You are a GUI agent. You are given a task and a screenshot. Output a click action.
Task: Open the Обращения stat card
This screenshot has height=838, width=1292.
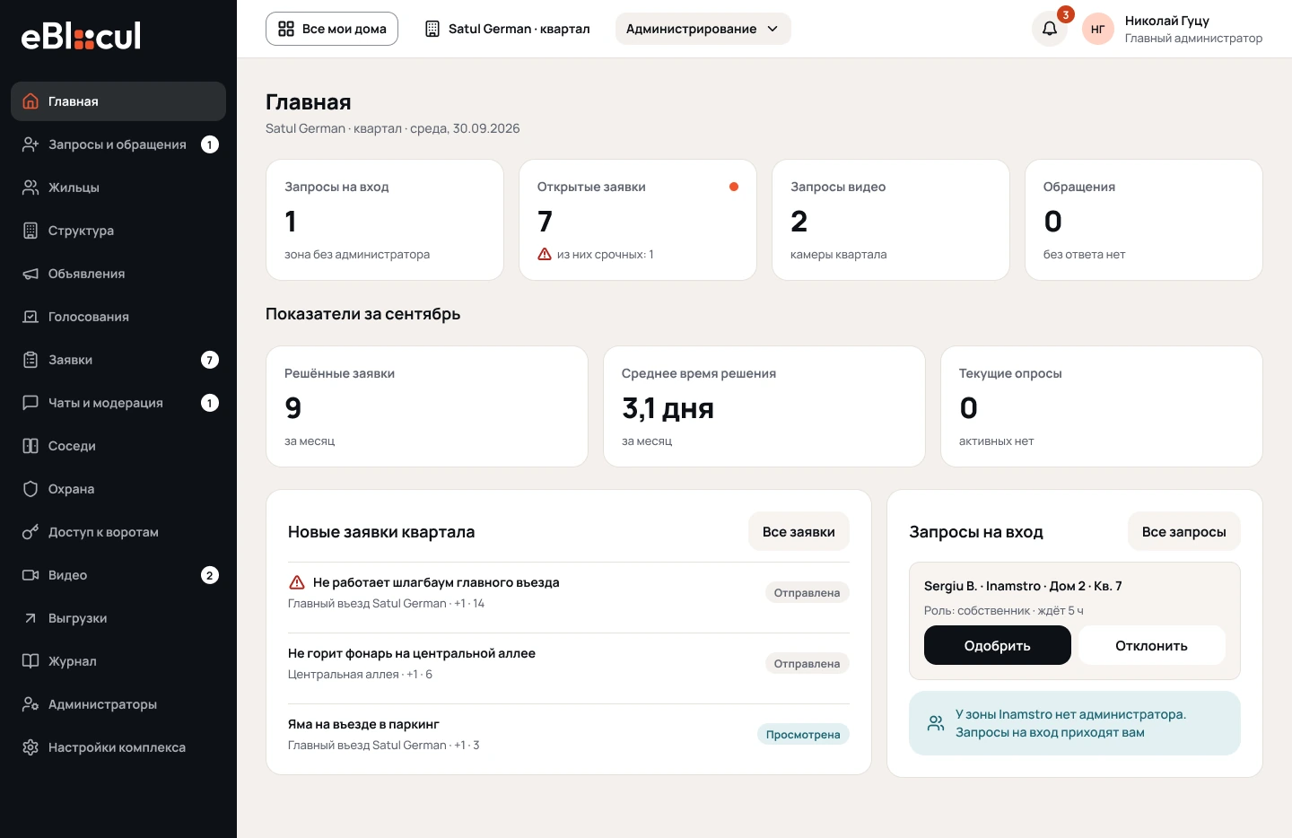point(1144,220)
